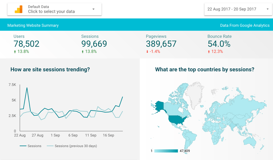
Task: Click the United States on the map
Action: pyautogui.click(x=177, y=120)
